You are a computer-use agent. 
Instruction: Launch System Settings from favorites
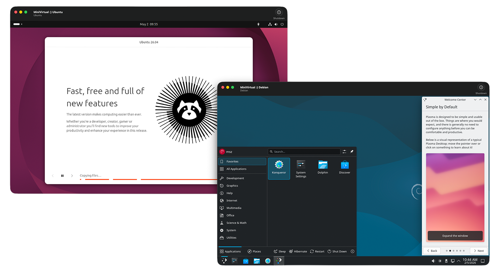[301, 168]
